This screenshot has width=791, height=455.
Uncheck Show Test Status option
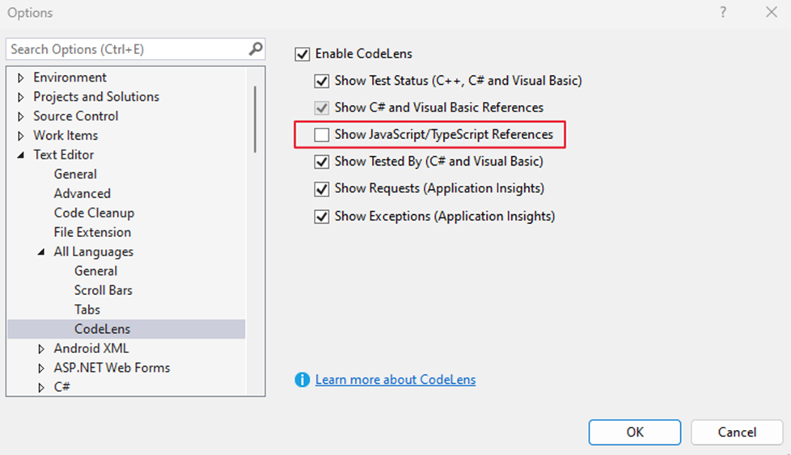pos(321,81)
